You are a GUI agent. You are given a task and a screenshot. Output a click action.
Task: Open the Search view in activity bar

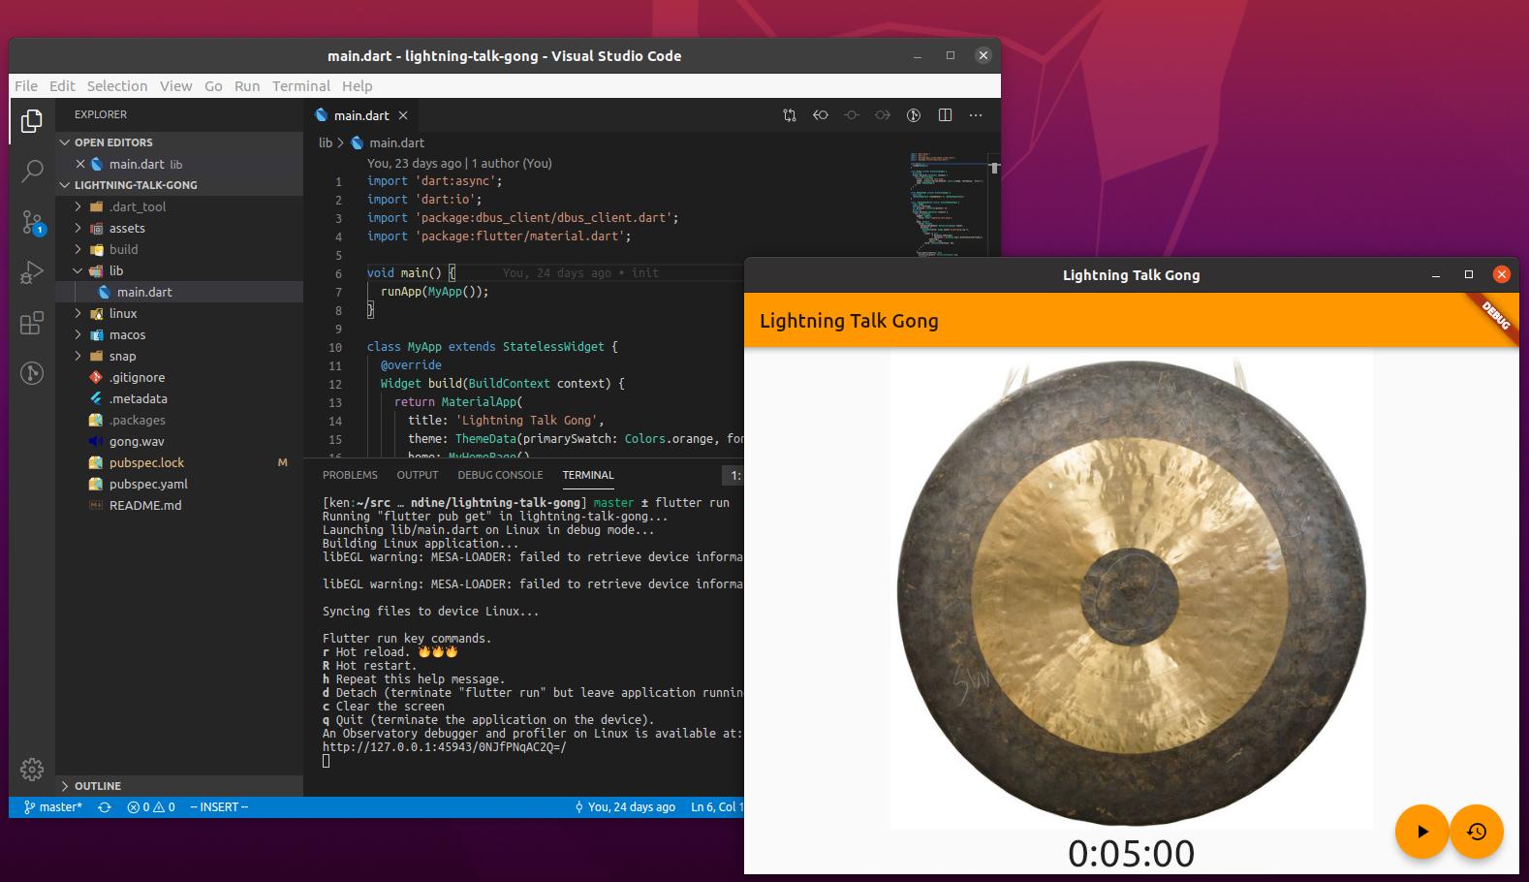(x=32, y=172)
